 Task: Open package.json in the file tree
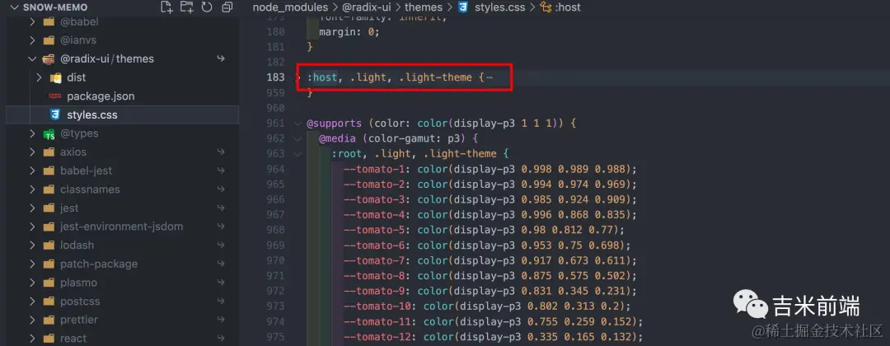tap(101, 96)
